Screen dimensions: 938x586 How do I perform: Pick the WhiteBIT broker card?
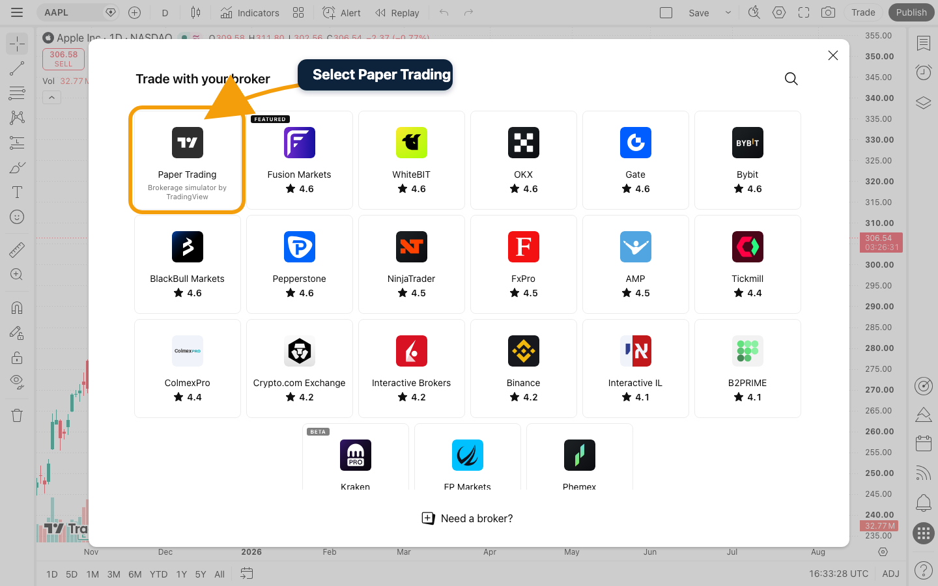pos(412,160)
